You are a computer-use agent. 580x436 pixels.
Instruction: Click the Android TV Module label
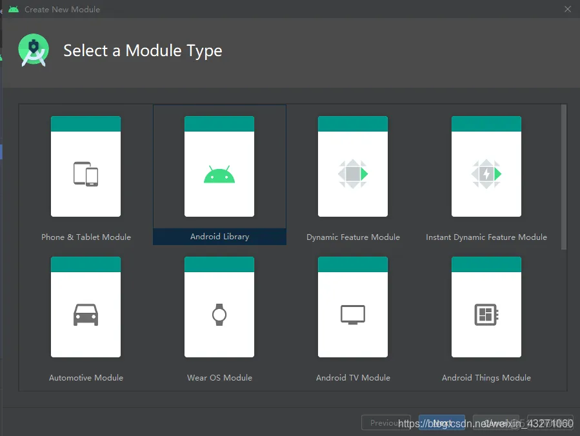354,377
